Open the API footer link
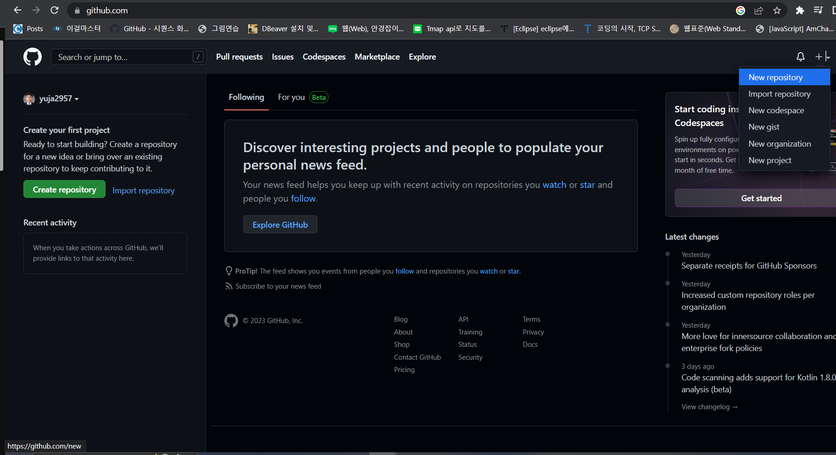Viewport: 836px width, 455px height. pyautogui.click(x=463, y=319)
